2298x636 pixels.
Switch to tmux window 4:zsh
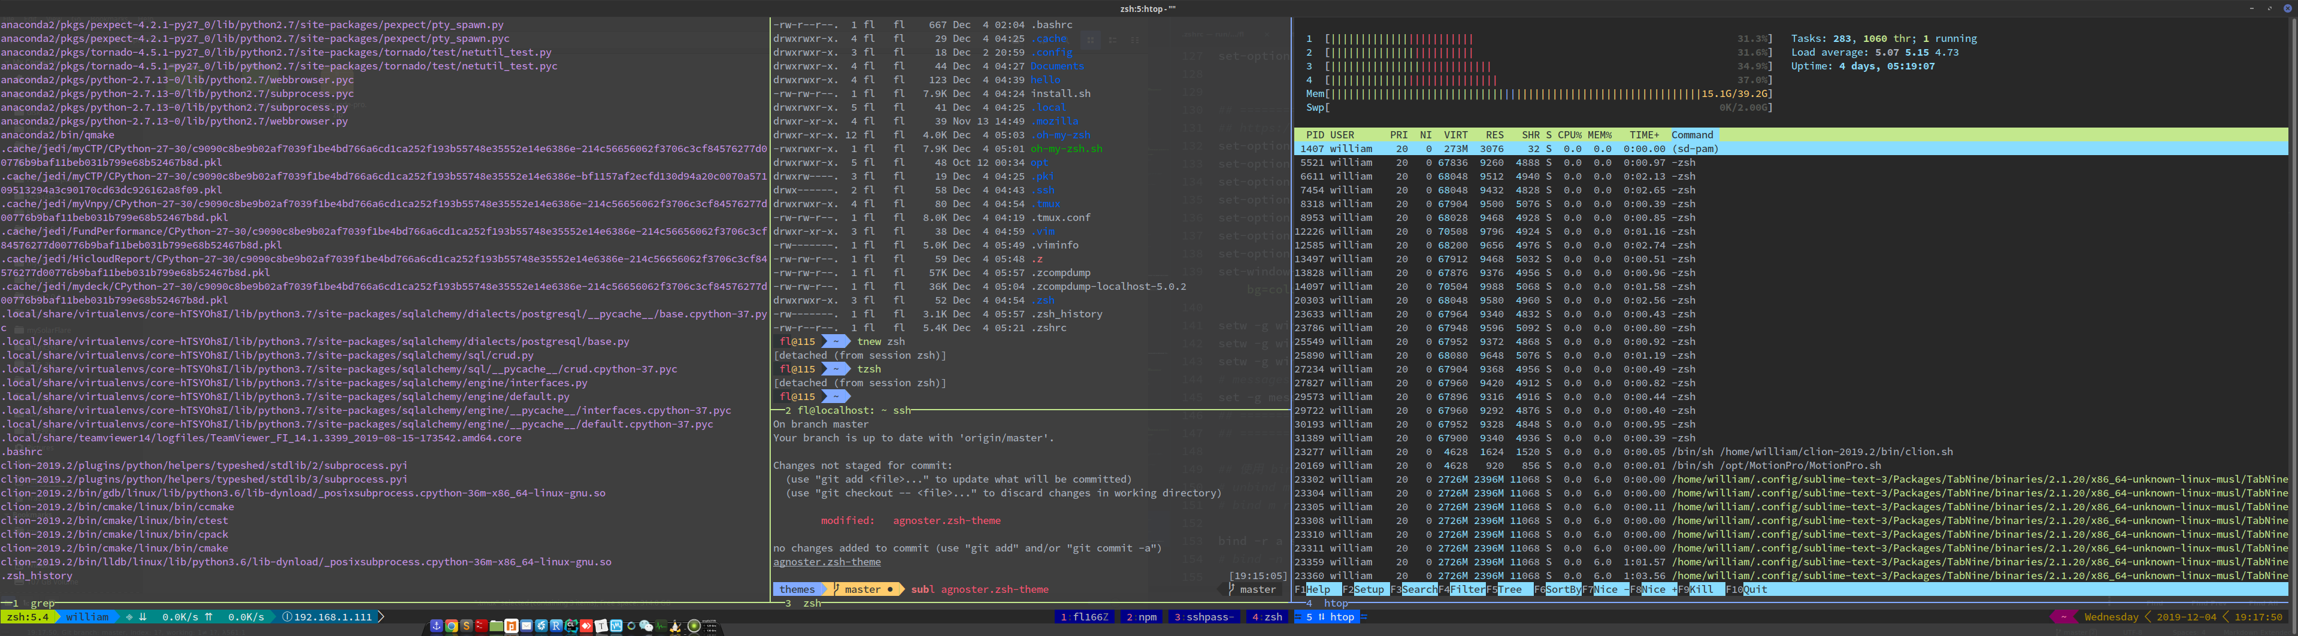1267,617
